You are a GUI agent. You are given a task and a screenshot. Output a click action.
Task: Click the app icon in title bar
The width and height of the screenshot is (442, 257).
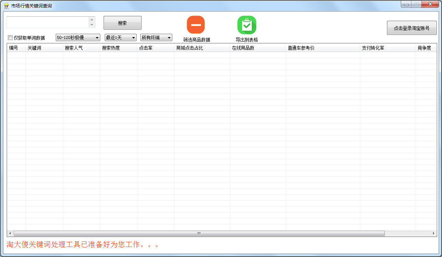pos(6,6)
